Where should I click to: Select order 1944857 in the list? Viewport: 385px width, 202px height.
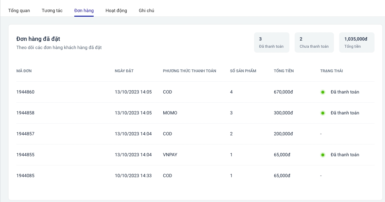tap(26, 134)
